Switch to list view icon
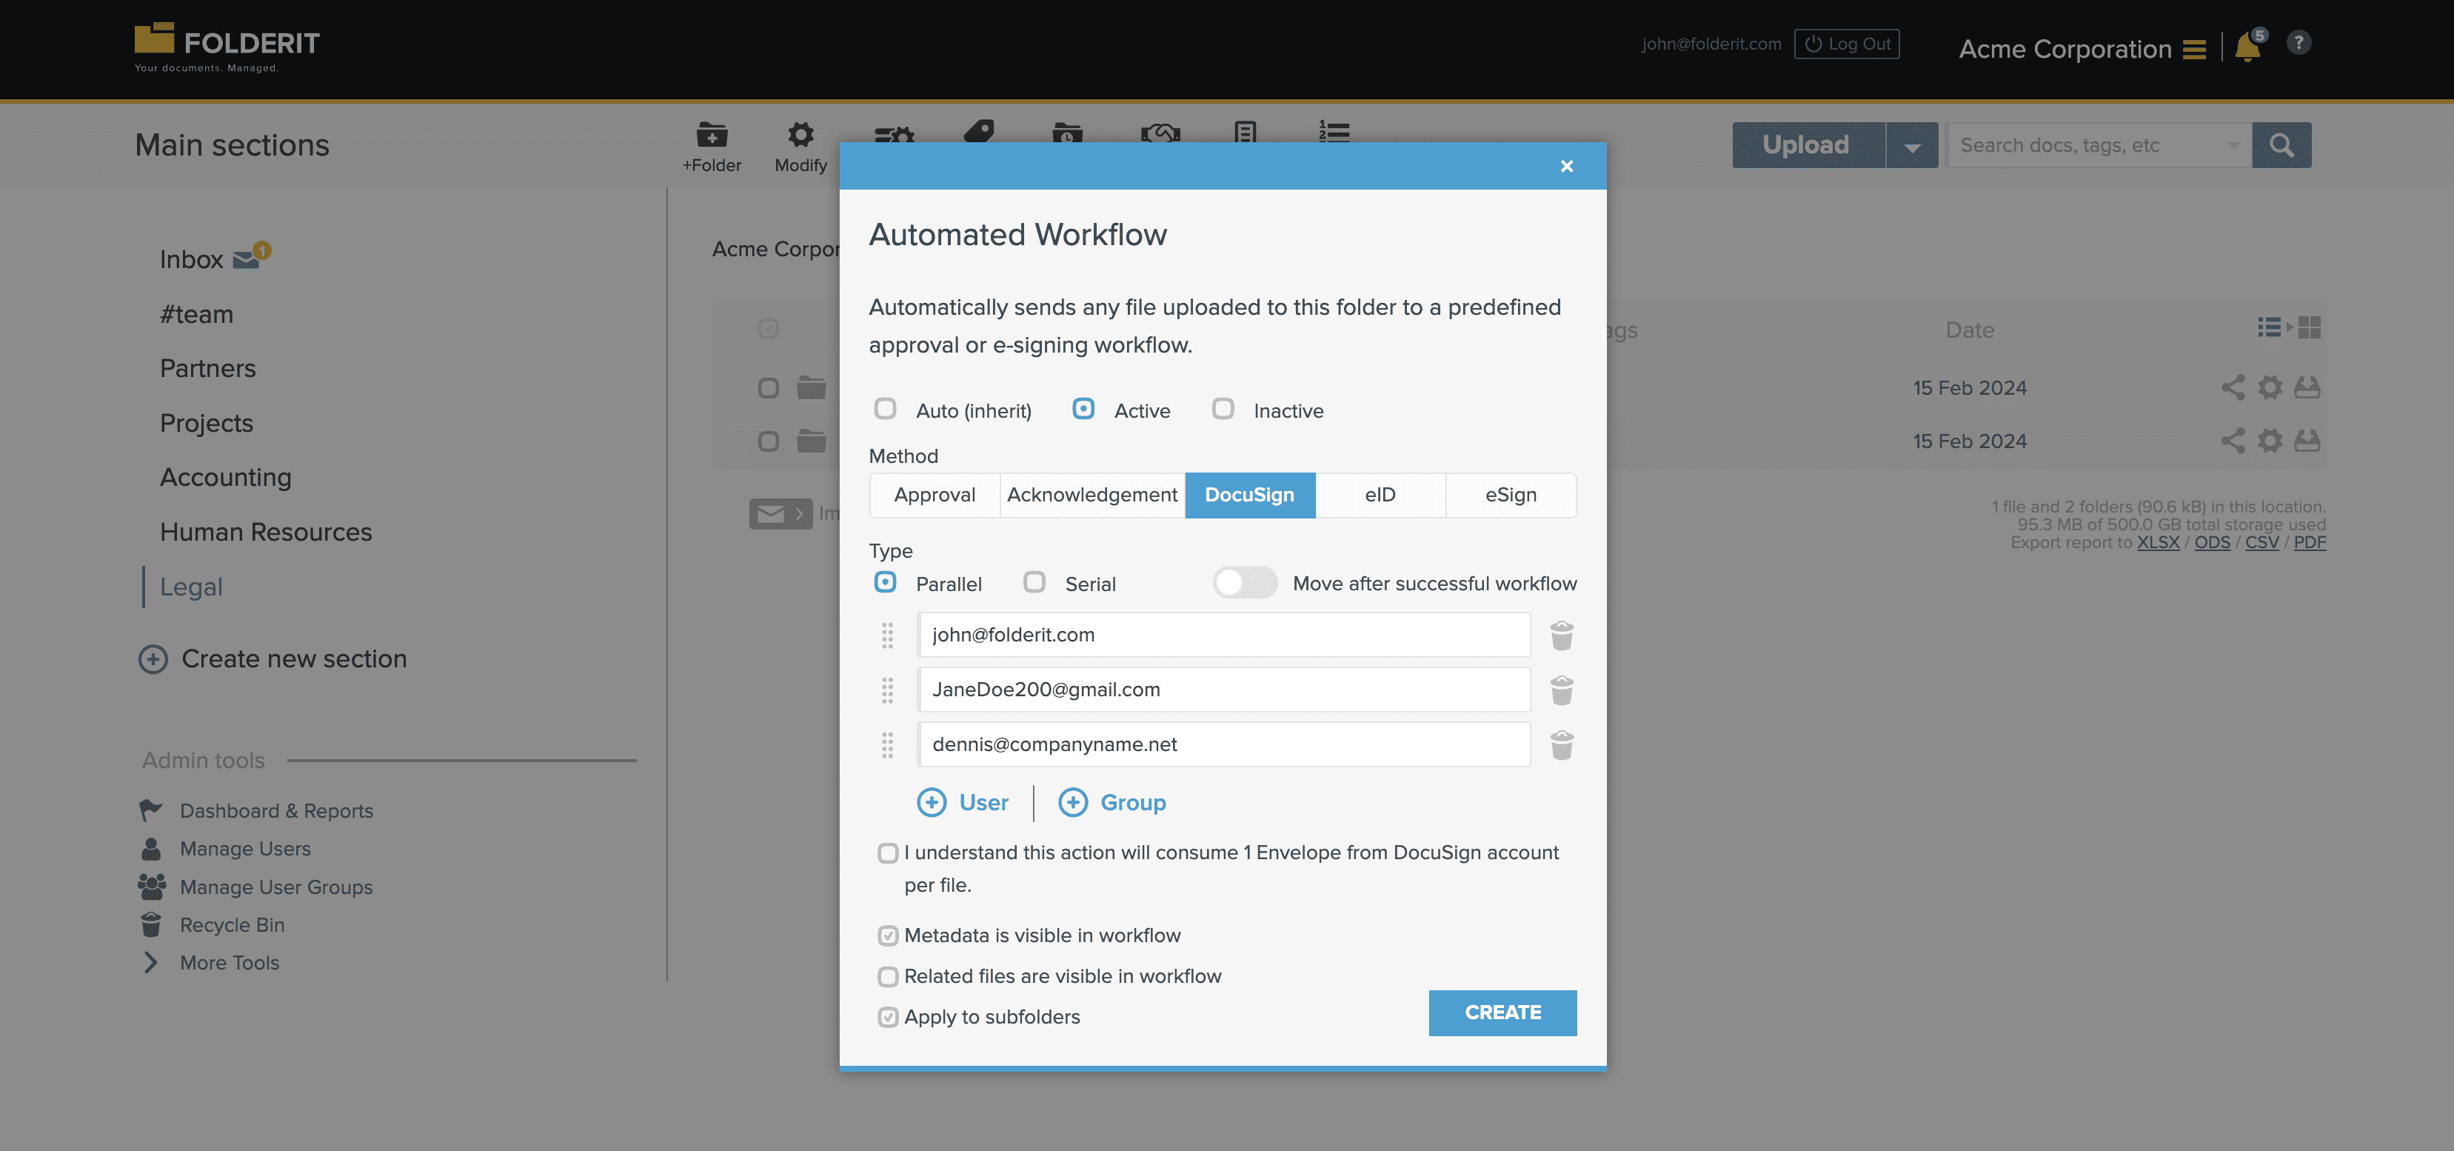The image size is (2454, 1151). pos(2269,328)
